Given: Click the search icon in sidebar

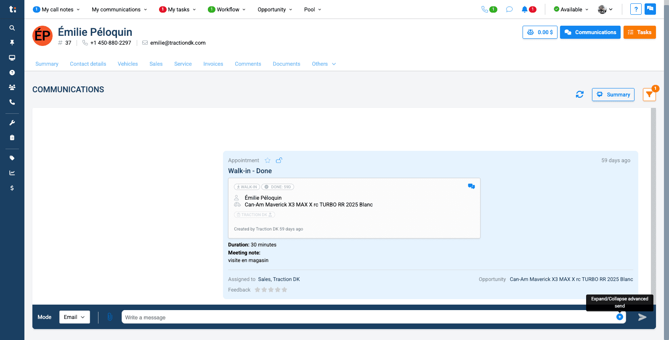Looking at the screenshot, I should pos(12,28).
